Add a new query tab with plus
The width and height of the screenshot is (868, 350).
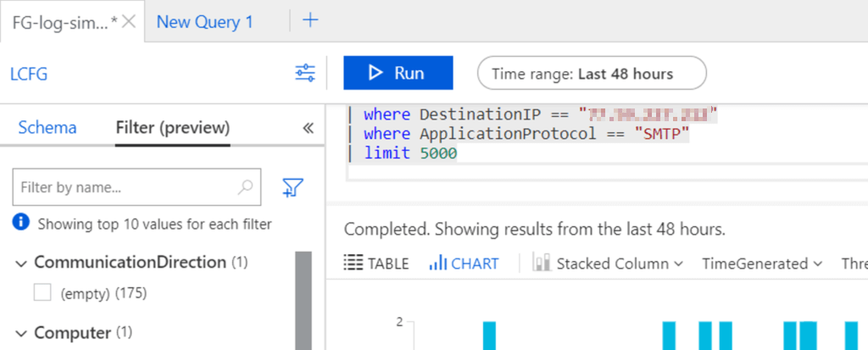point(310,20)
